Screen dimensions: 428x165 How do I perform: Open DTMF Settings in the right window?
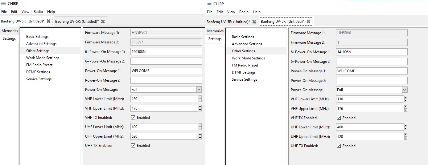click(x=244, y=72)
